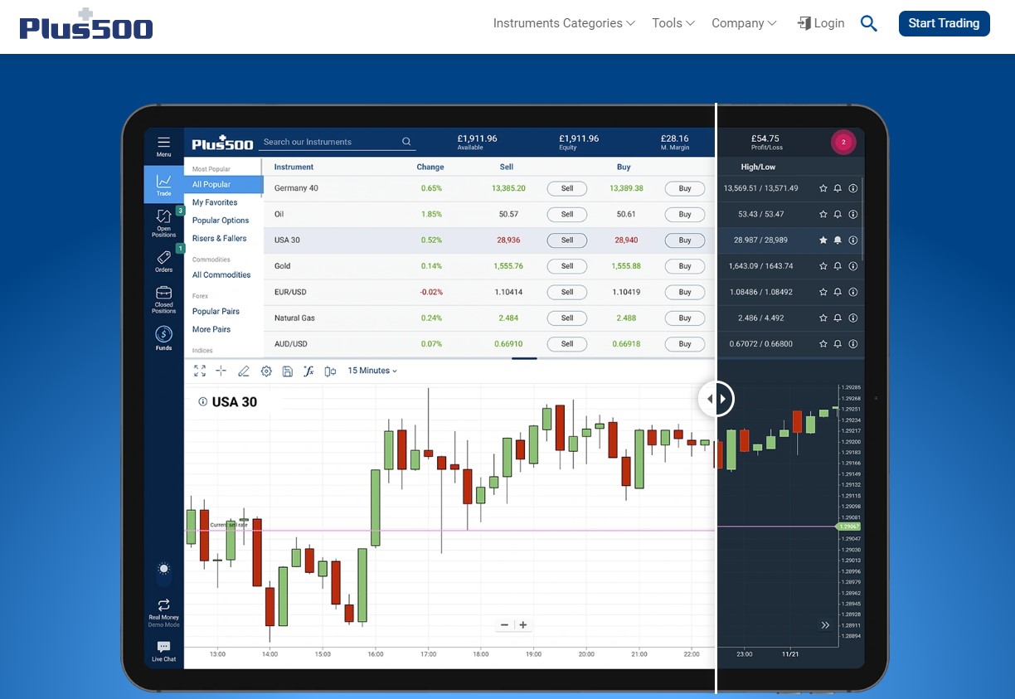Click Buy for EUR/USD
This screenshot has height=699, width=1015.
pos(685,292)
